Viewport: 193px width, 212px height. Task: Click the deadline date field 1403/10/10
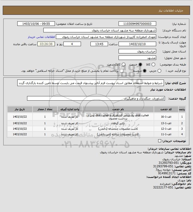click(137, 44)
